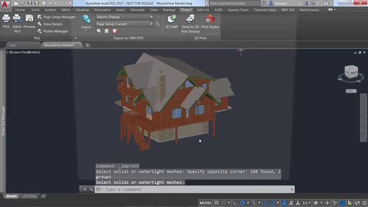Screen dimensions: 368x207
Task: Click the ViewCube in the viewport
Action: point(351,72)
